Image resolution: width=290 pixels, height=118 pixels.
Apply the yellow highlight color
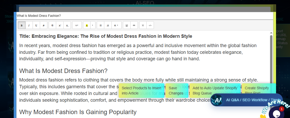(87, 25)
